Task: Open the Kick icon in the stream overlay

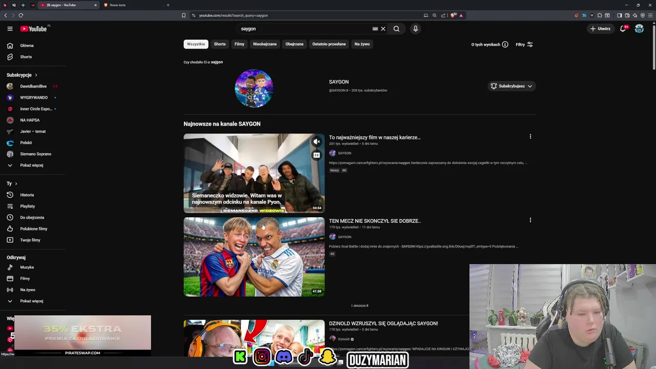Action: (240, 357)
